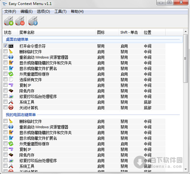
Task: Check 系统工具 checkbox under 桌面右键菜单
Action: point(5,102)
